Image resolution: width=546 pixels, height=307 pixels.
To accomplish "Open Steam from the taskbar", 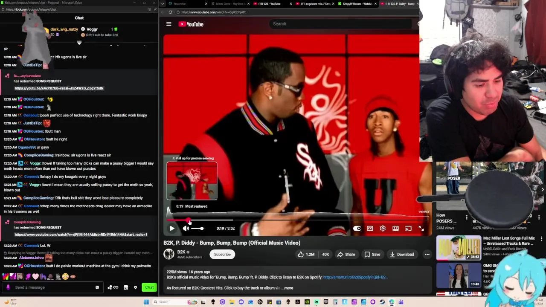I will click(x=382, y=302).
